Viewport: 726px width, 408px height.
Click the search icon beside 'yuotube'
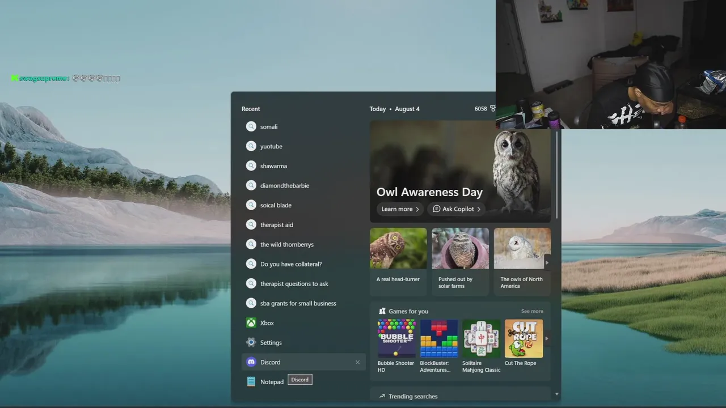coord(251,146)
